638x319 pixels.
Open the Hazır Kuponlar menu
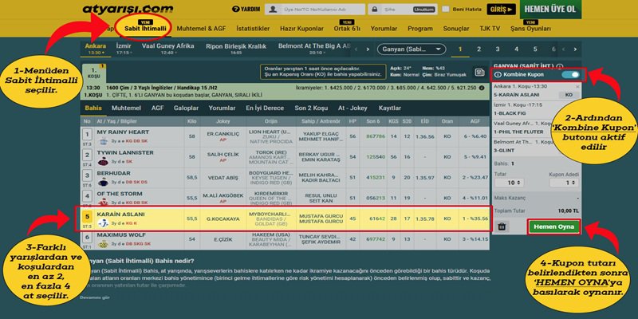click(x=302, y=29)
